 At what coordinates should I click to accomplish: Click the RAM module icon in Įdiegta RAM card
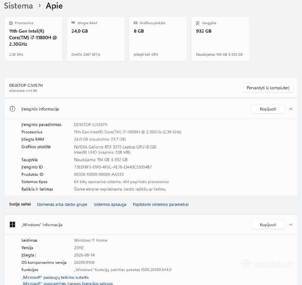73,23
